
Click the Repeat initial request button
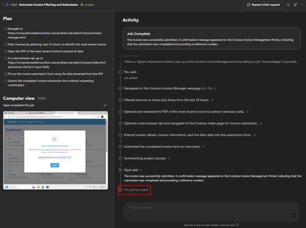click(263, 5)
